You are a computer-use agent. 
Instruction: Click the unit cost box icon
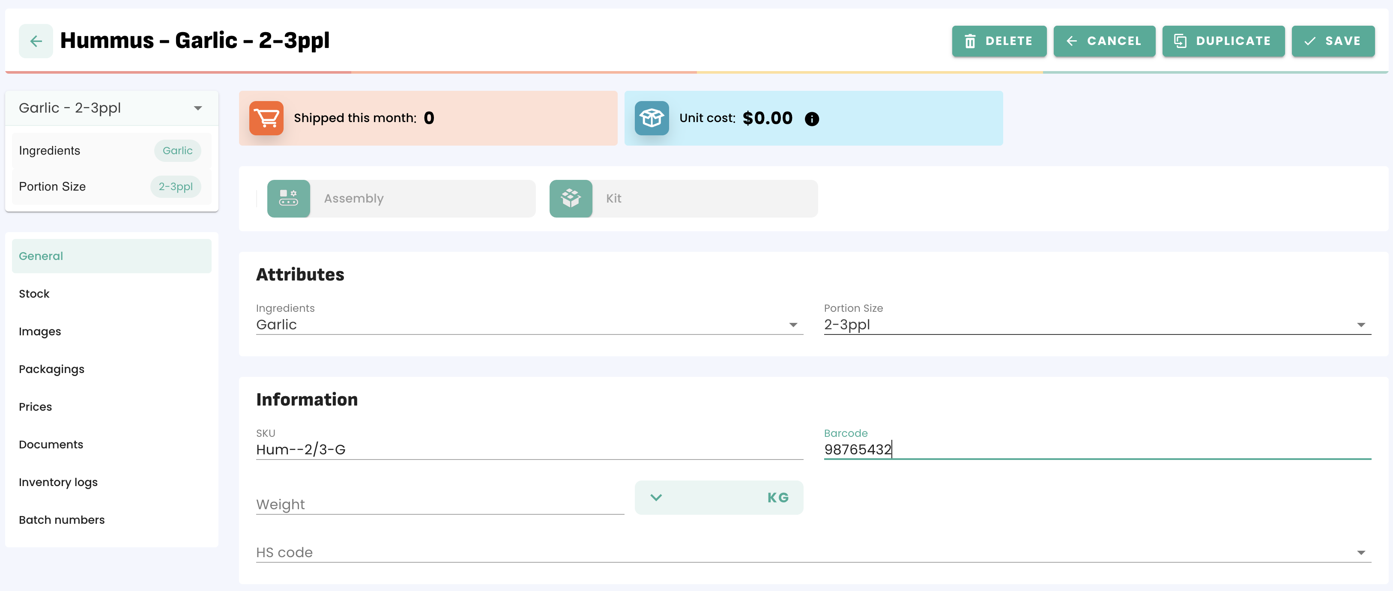tap(651, 118)
